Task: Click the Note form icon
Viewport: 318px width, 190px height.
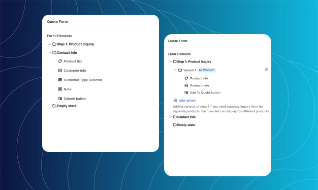Action: [x=60, y=89]
